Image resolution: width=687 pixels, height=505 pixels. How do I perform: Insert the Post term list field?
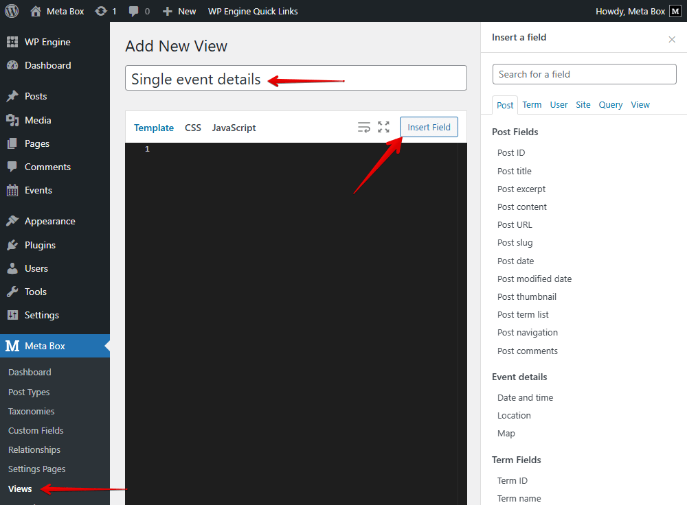point(523,315)
